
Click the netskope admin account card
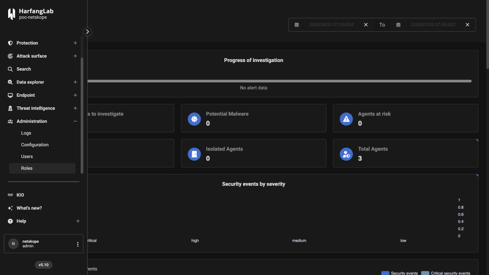coord(43,244)
